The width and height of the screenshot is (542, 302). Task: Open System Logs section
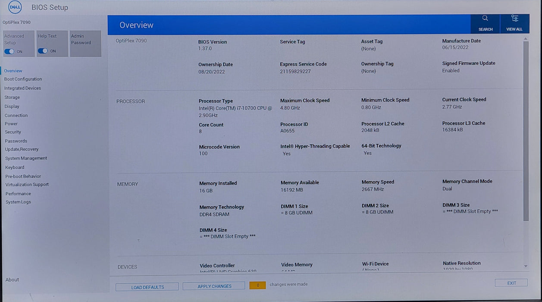tap(18, 202)
